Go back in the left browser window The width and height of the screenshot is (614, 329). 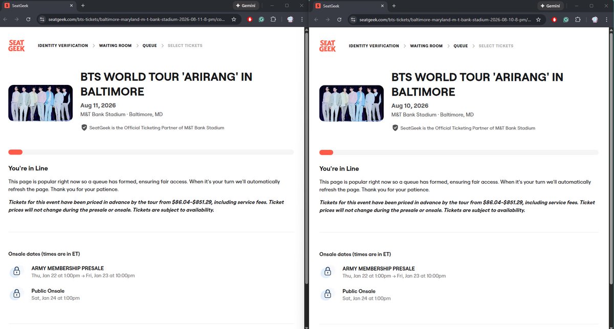(x=6, y=19)
